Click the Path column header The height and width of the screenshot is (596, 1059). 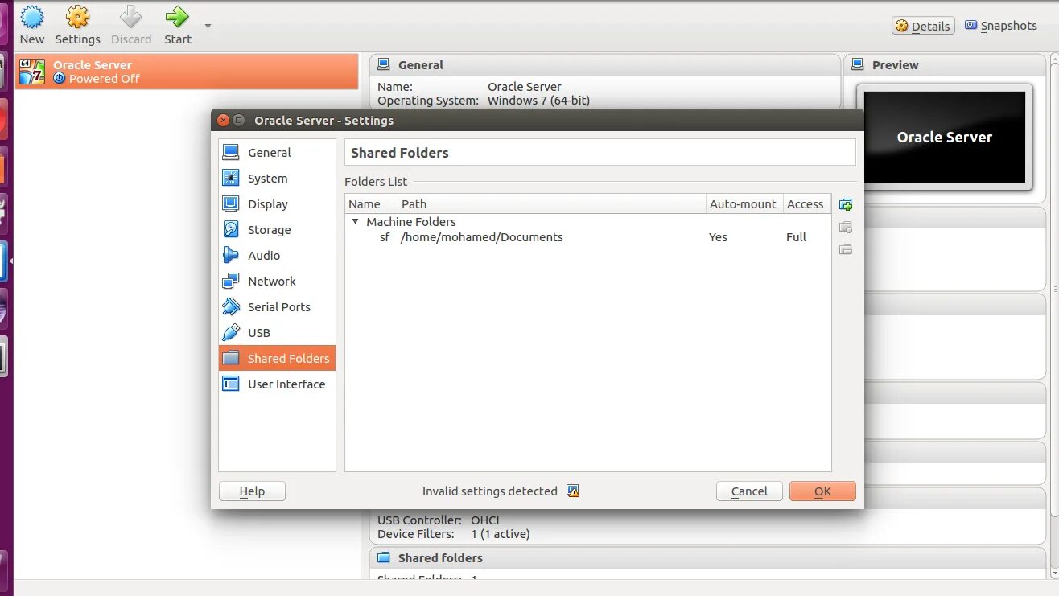(x=552, y=204)
